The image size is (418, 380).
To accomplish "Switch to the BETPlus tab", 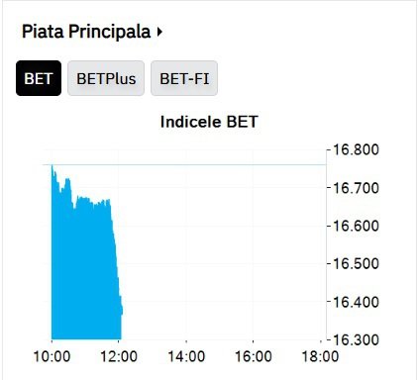I will point(106,78).
